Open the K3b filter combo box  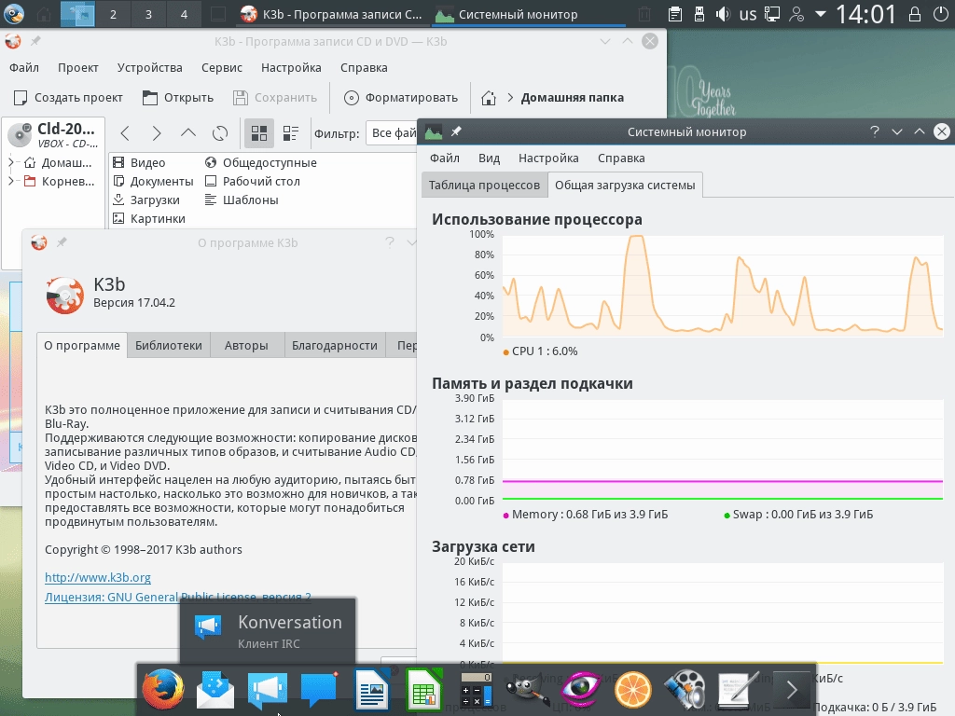pos(392,133)
